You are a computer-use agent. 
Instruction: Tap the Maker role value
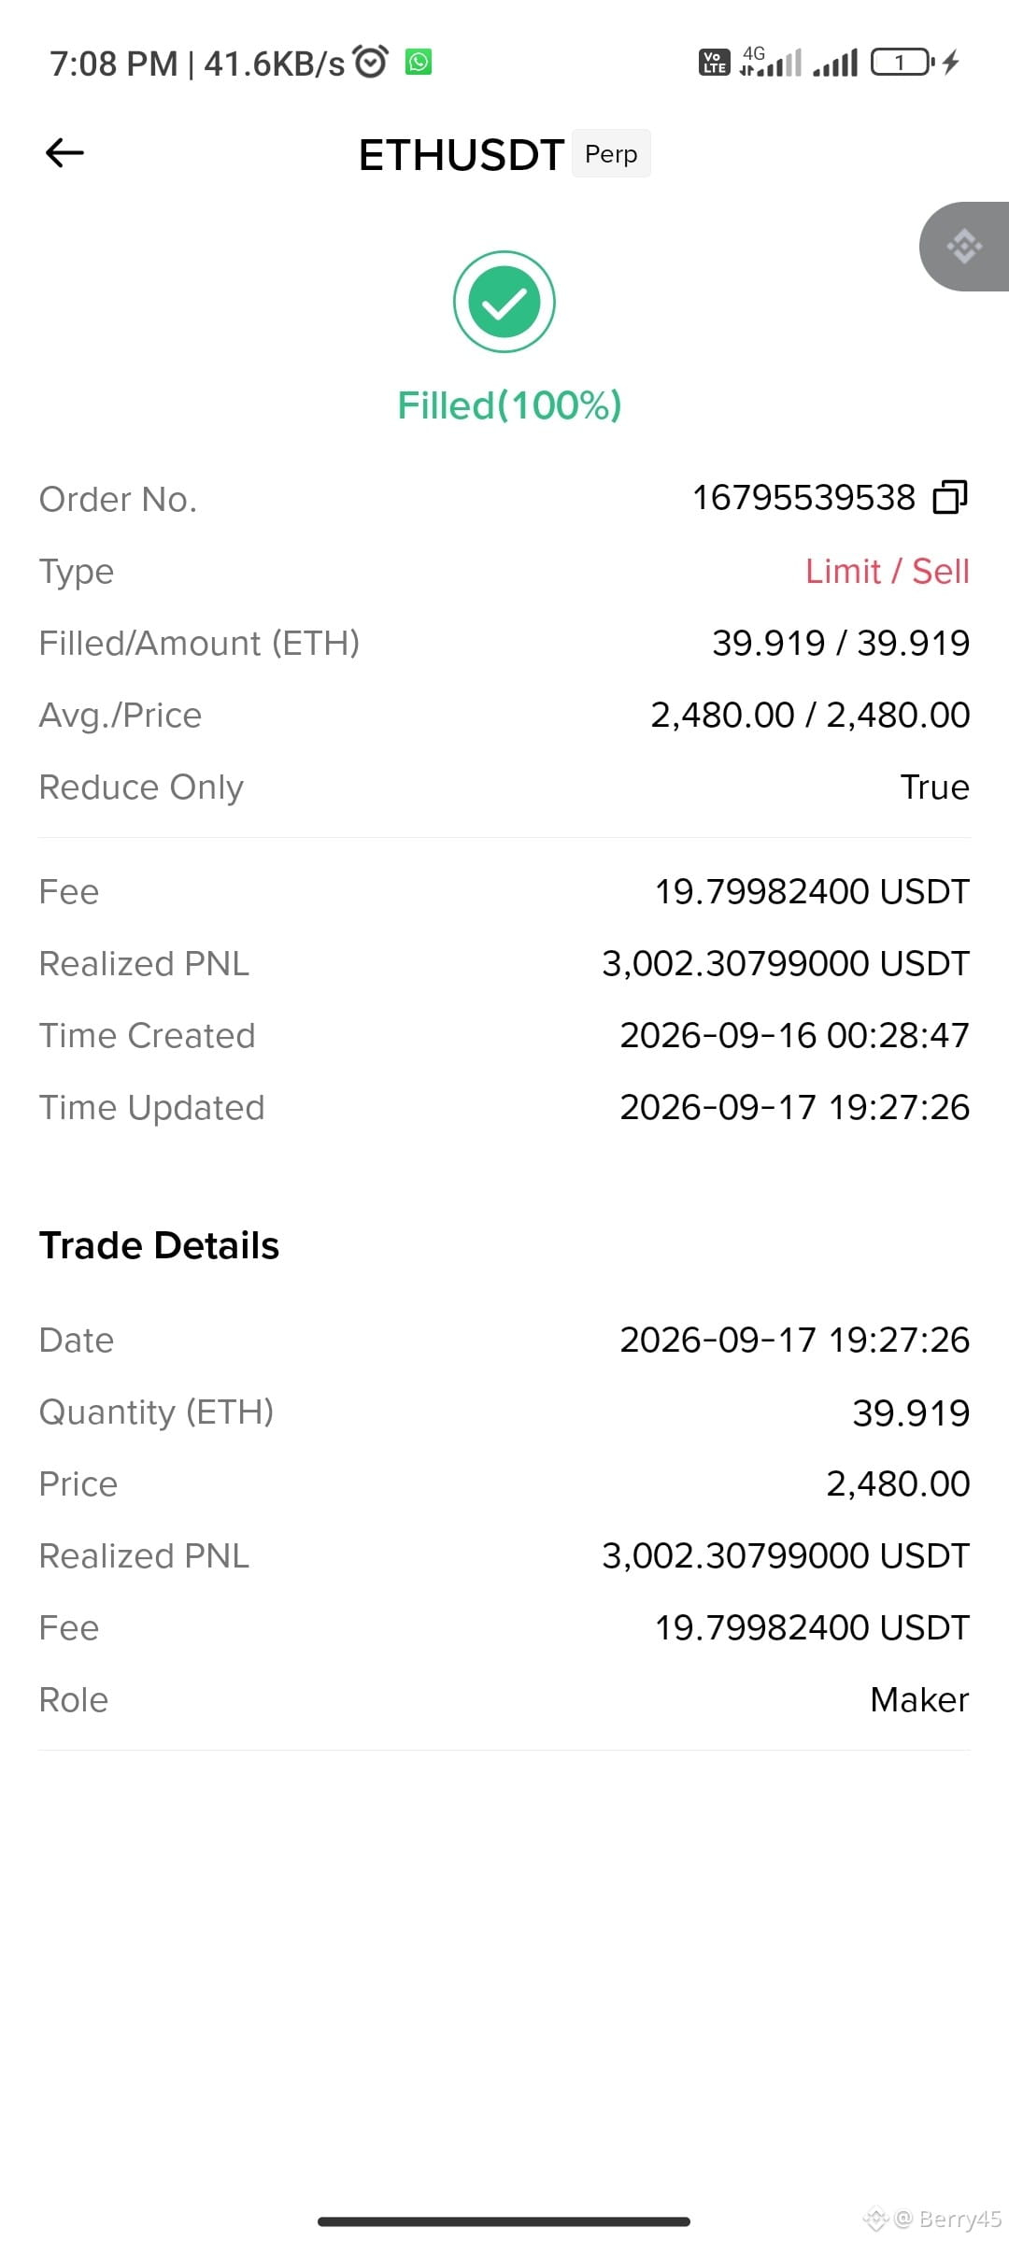point(919,1699)
